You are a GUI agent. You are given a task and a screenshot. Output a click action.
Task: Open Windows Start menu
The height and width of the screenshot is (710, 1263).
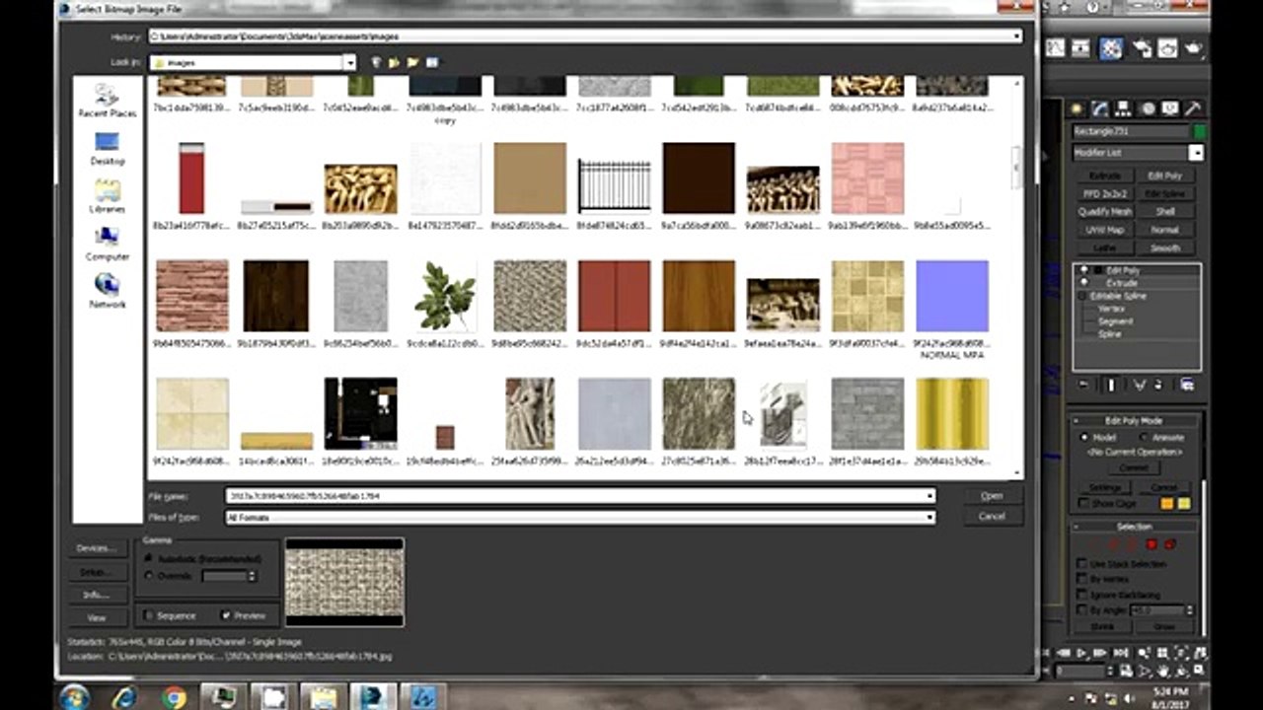click(x=75, y=696)
